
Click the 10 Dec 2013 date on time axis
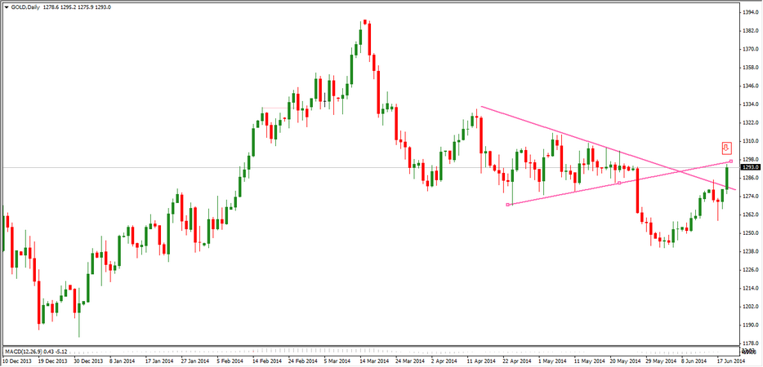[x=18, y=360]
